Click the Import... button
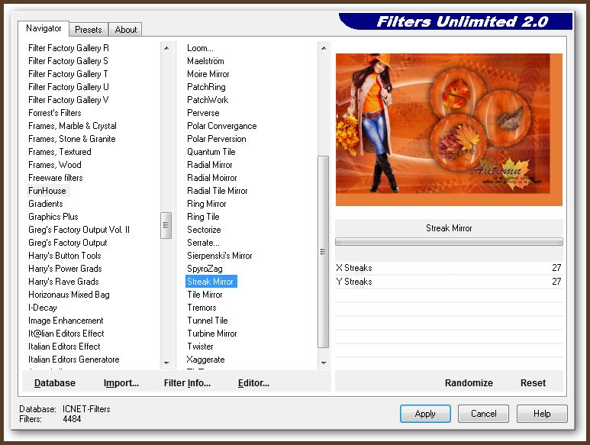Screen dimensions: 590x445 coord(121,383)
